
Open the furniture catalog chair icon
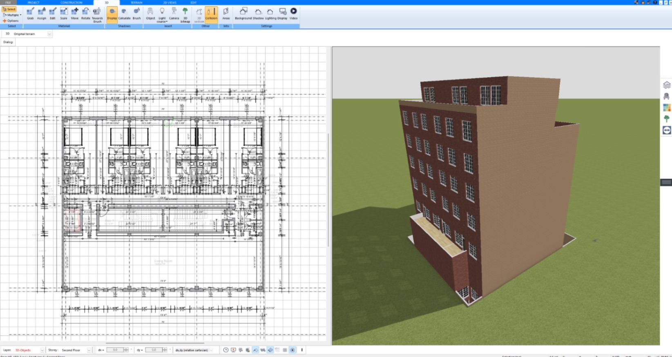click(667, 96)
